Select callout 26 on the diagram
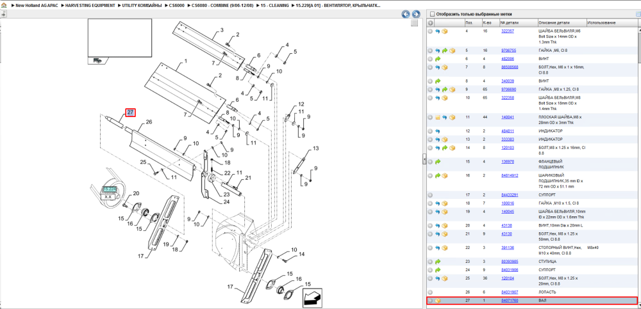The image size is (641, 309). point(149,122)
